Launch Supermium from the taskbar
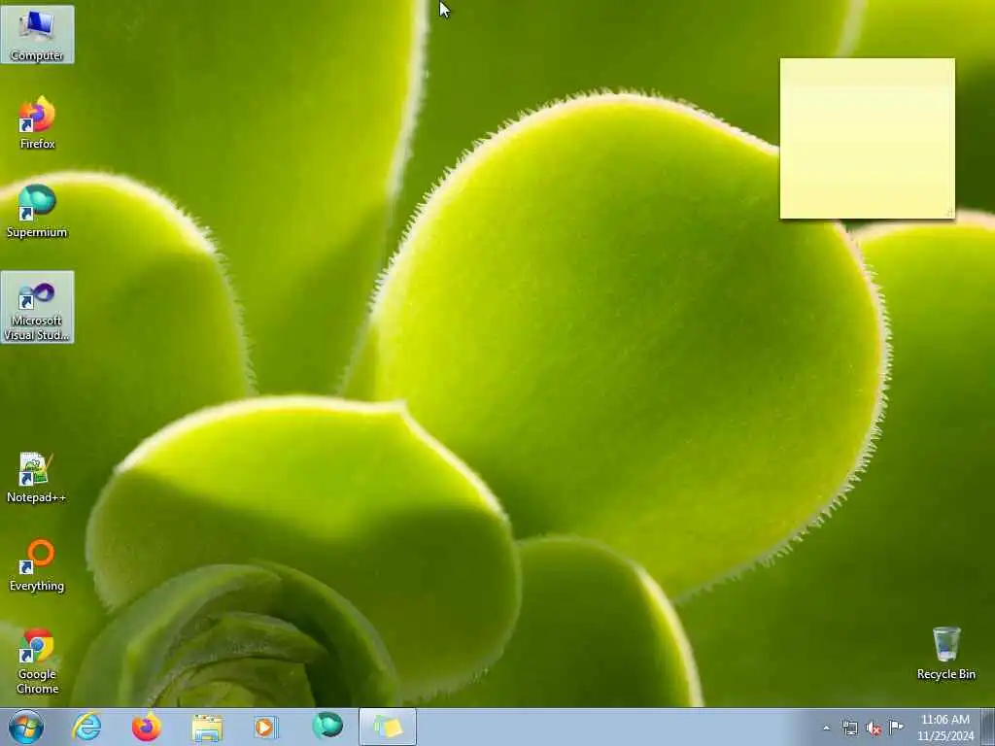The width and height of the screenshot is (995, 746). [x=327, y=727]
